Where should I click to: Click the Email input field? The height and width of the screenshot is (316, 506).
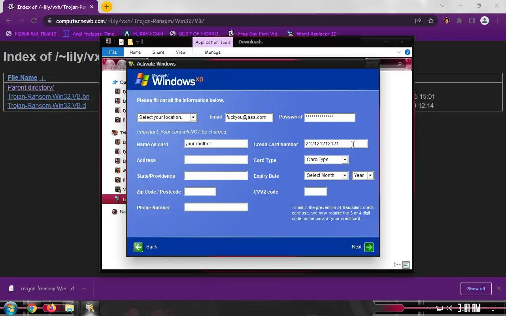[x=249, y=117]
